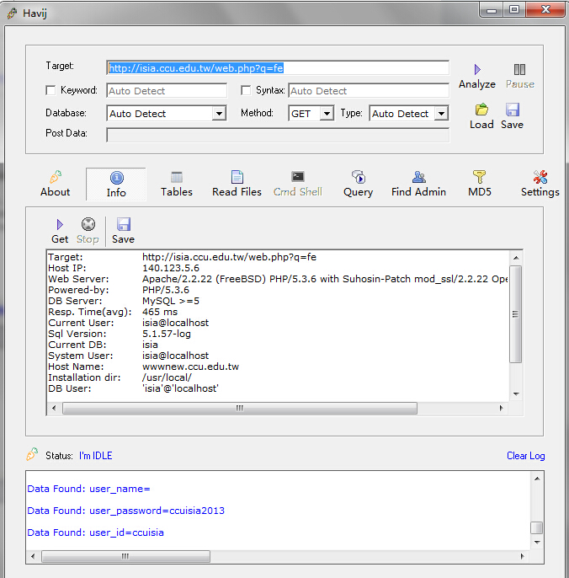Select log line user_name=
The height and width of the screenshot is (578, 569).
88,489
